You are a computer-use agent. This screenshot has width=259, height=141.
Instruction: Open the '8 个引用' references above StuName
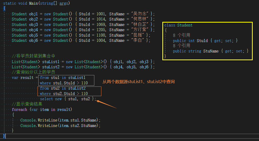[181, 46]
